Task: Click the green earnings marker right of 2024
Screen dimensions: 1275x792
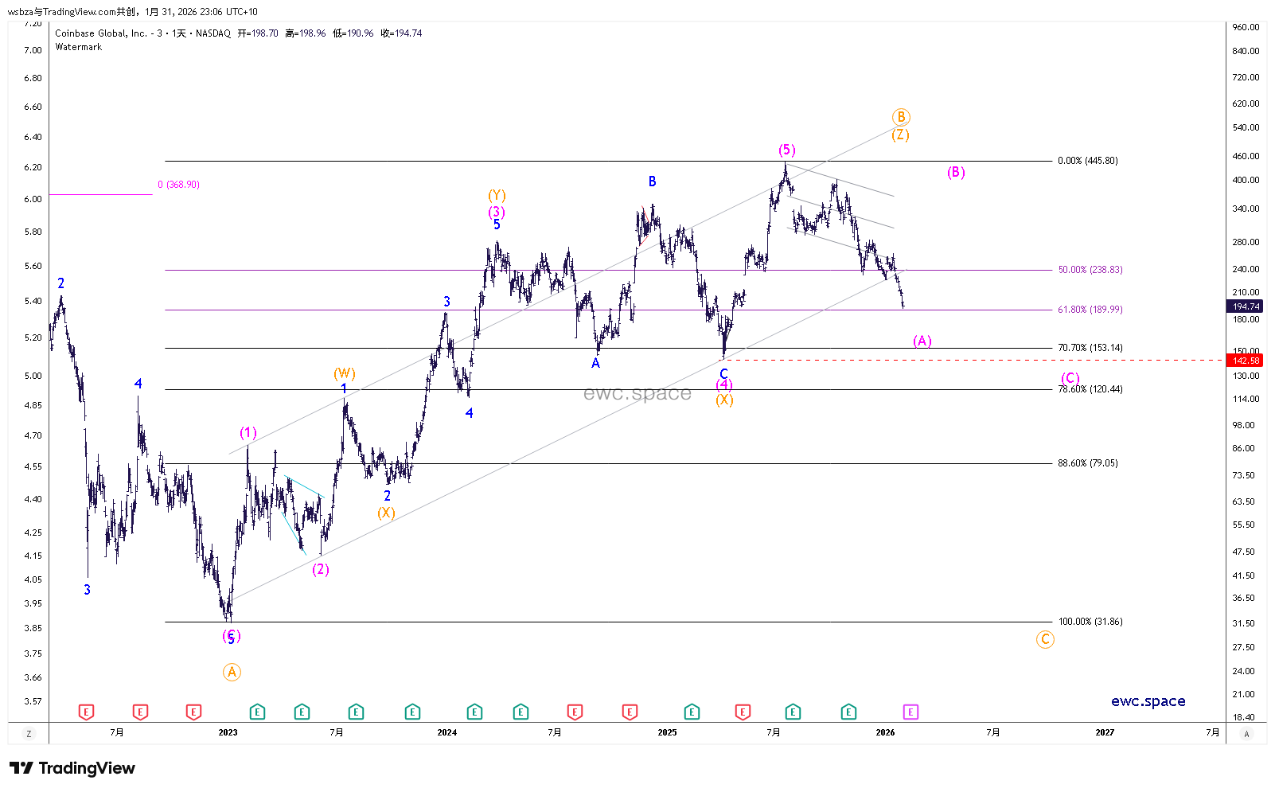Action: point(474,712)
